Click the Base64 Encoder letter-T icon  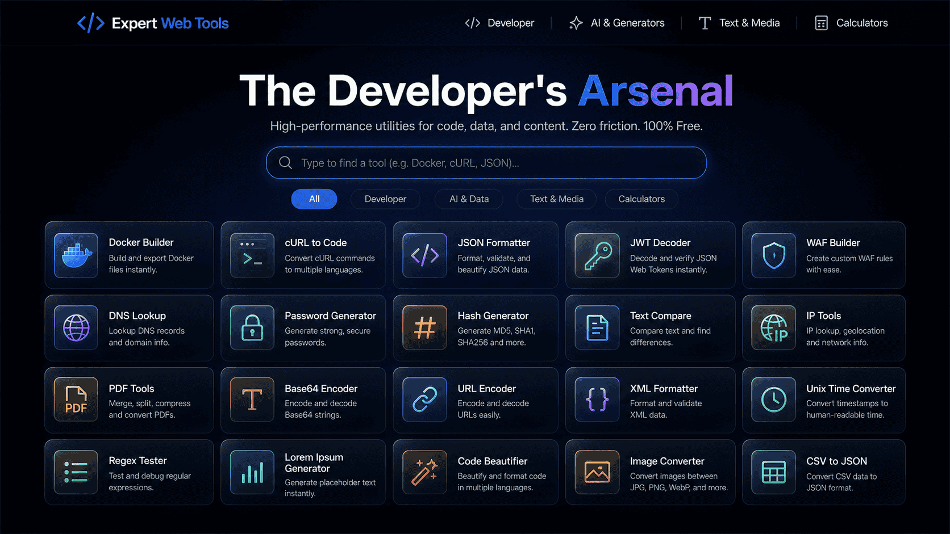point(252,400)
